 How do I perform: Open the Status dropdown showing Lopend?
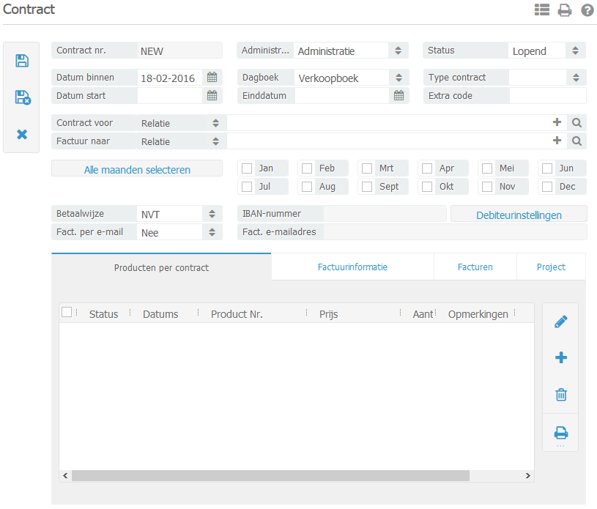coord(575,51)
